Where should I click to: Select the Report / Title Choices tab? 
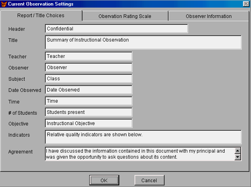[x=41, y=16]
